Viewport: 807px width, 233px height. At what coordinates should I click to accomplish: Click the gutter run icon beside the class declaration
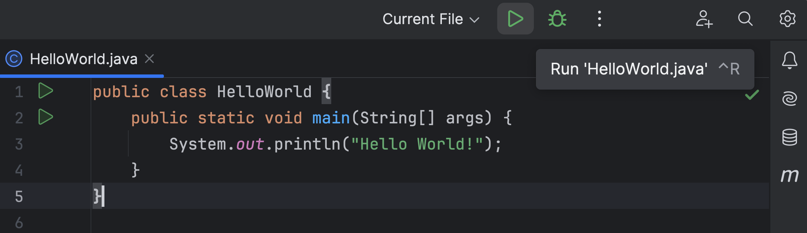45,91
